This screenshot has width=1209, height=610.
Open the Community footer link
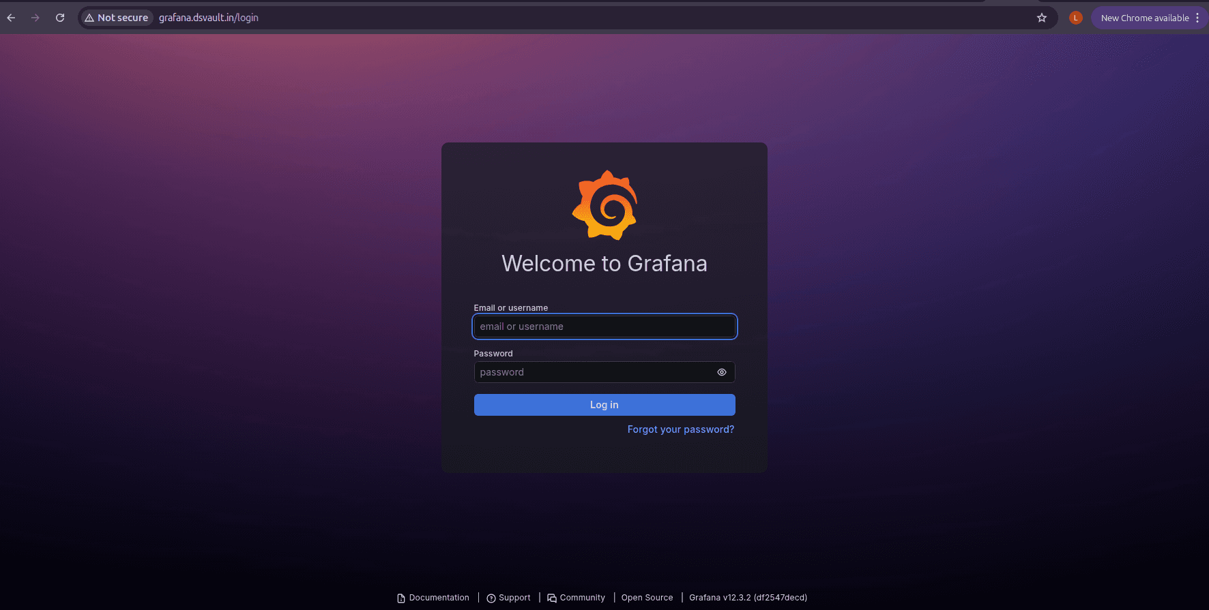[576, 598]
